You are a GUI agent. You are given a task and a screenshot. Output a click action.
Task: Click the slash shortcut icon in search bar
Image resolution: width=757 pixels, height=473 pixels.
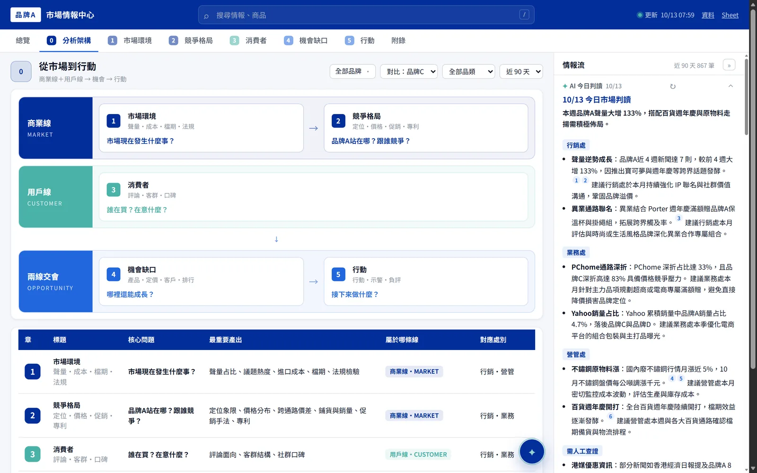[x=524, y=15]
